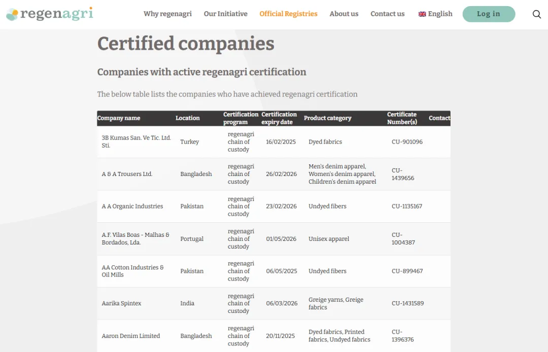Click the India location cell
Screen dimensions: 548x352
tap(187, 303)
